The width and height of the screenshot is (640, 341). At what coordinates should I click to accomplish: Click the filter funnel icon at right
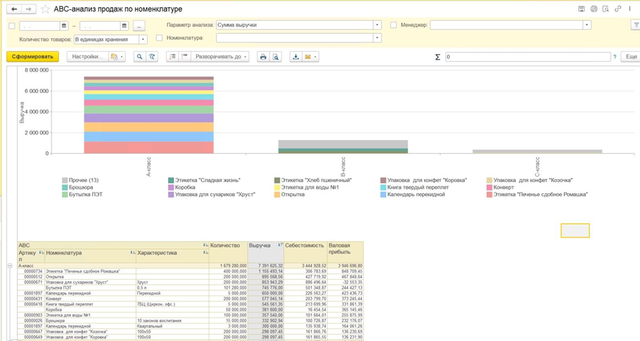click(x=635, y=25)
